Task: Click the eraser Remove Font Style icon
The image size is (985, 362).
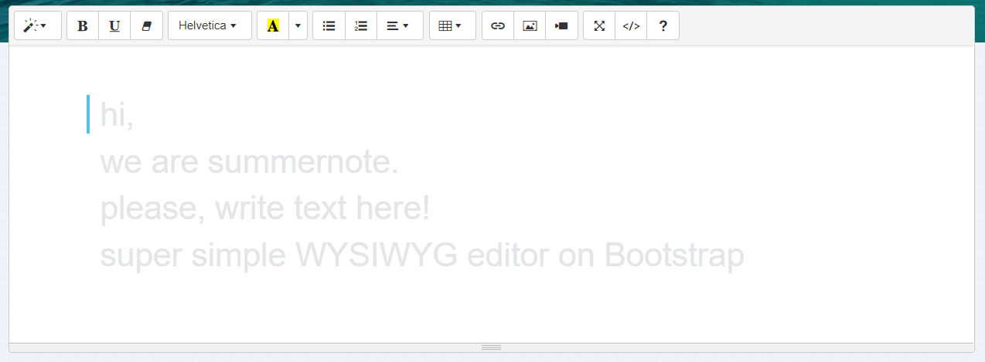Action: click(147, 25)
